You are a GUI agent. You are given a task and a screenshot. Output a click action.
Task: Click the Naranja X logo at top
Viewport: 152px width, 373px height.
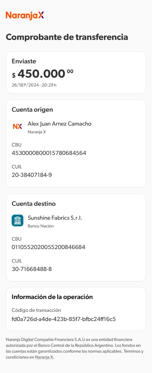25,15
